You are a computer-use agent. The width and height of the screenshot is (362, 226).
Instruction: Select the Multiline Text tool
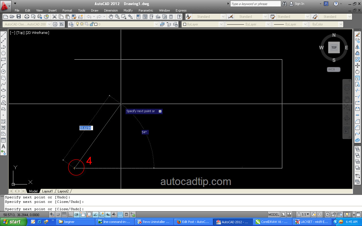pos(3,147)
